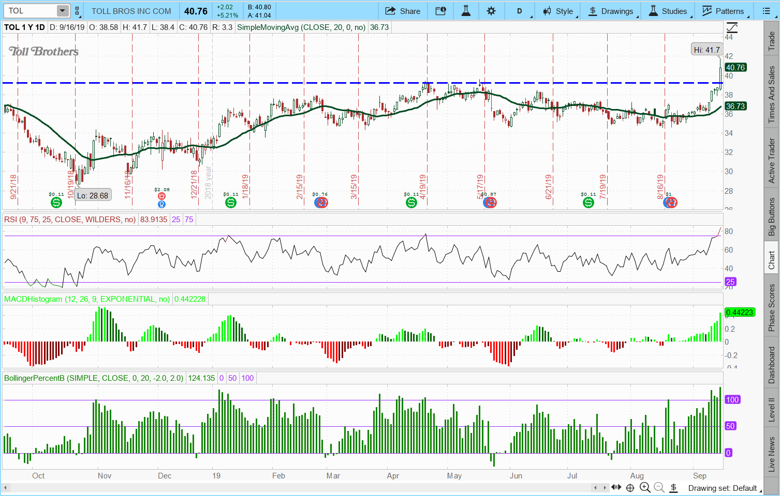The height and width of the screenshot is (496, 780).
Task: Click the symbol link chain icon
Action: click(77, 11)
